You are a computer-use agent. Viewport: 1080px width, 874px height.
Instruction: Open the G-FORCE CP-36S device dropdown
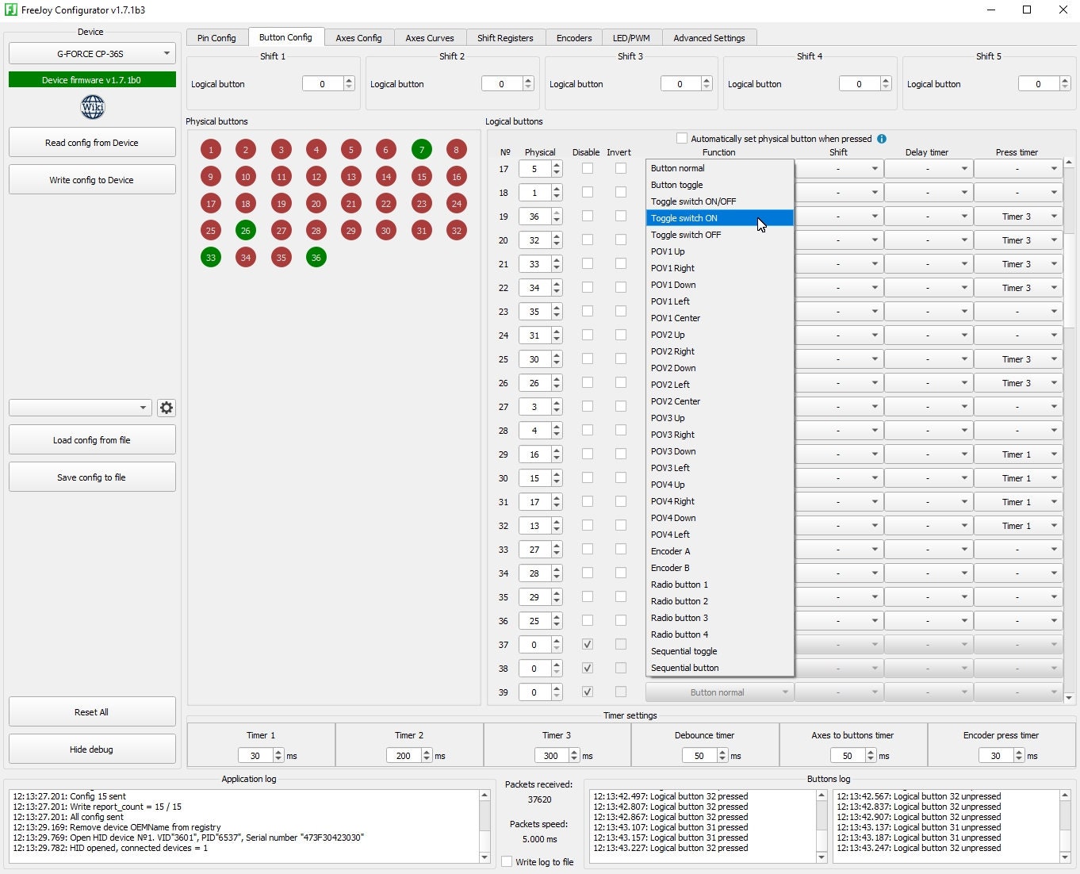coord(92,54)
